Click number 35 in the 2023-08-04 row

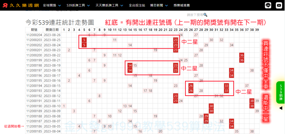[x=237, y=131]
